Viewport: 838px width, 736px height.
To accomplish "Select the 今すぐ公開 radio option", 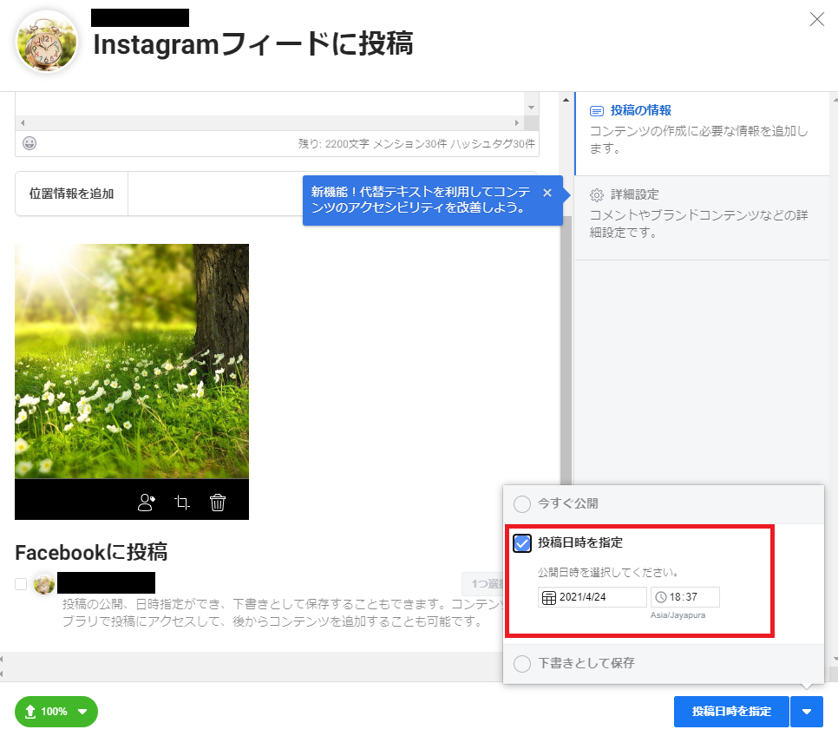I will click(521, 504).
